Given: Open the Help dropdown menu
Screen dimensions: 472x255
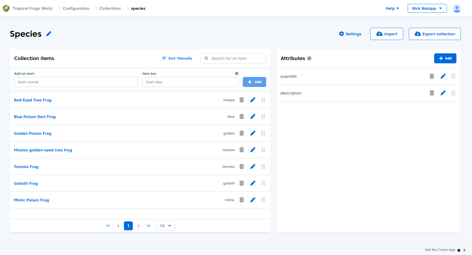Looking at the screenshot, I should click(x=392, y=8).
